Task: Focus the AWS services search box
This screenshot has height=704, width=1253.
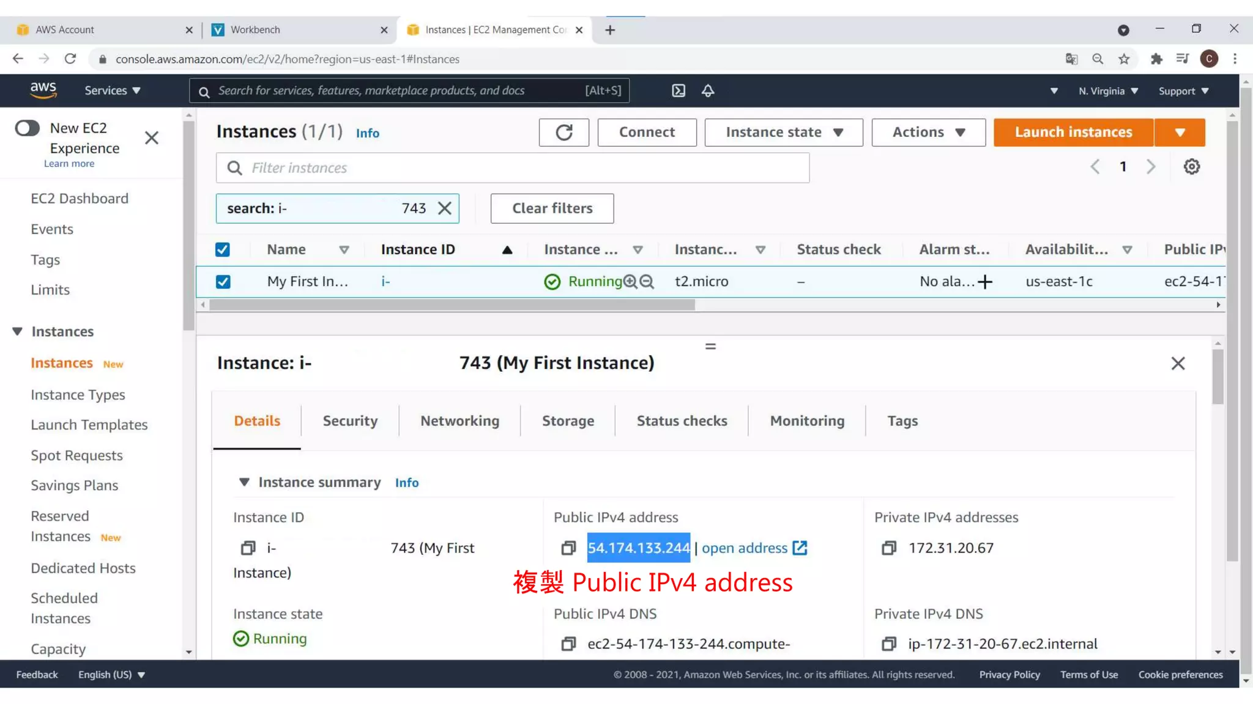Action: tap(409, 90)
